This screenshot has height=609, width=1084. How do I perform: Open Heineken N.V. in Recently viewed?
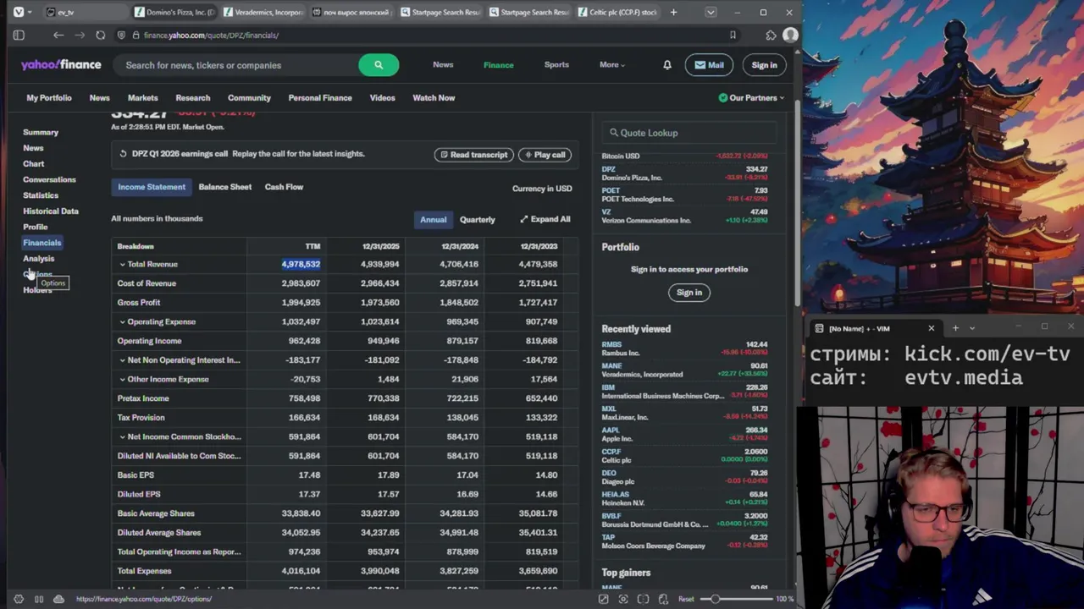(684, 498)
